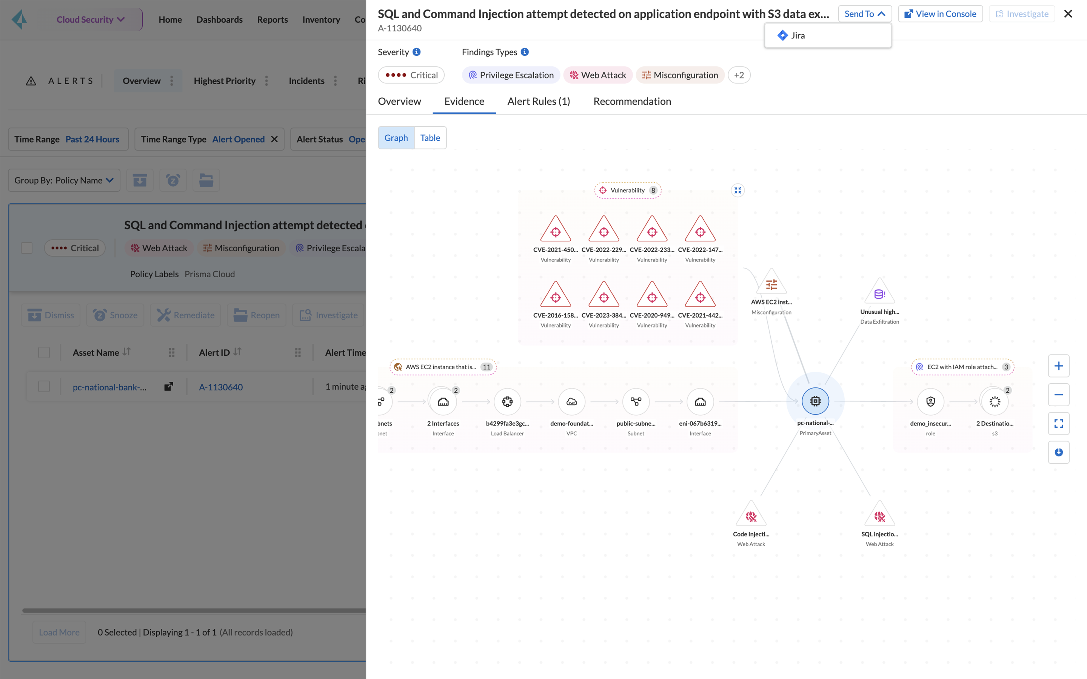Zoom in on the evidence graph with plus icon
The image size is (1087, 679).
point(1059,366)
